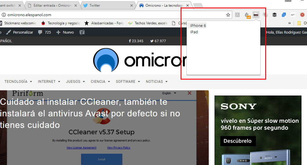Screen dimensions: 307x165
Task: Close the Twitter tab
Action: coord(132,6)
